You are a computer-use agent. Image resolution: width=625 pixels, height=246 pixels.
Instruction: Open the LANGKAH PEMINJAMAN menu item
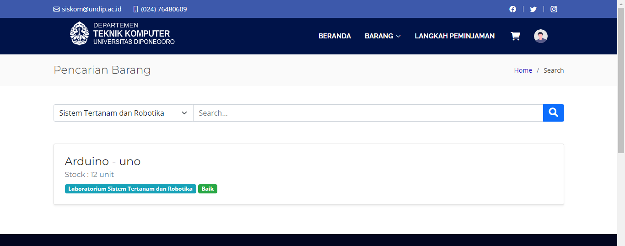coord(454,36)
